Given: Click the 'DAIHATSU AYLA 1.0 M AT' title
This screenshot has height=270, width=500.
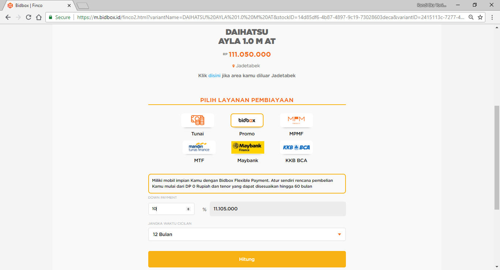Looking at the screenshot, I should [x=247, y=37].
